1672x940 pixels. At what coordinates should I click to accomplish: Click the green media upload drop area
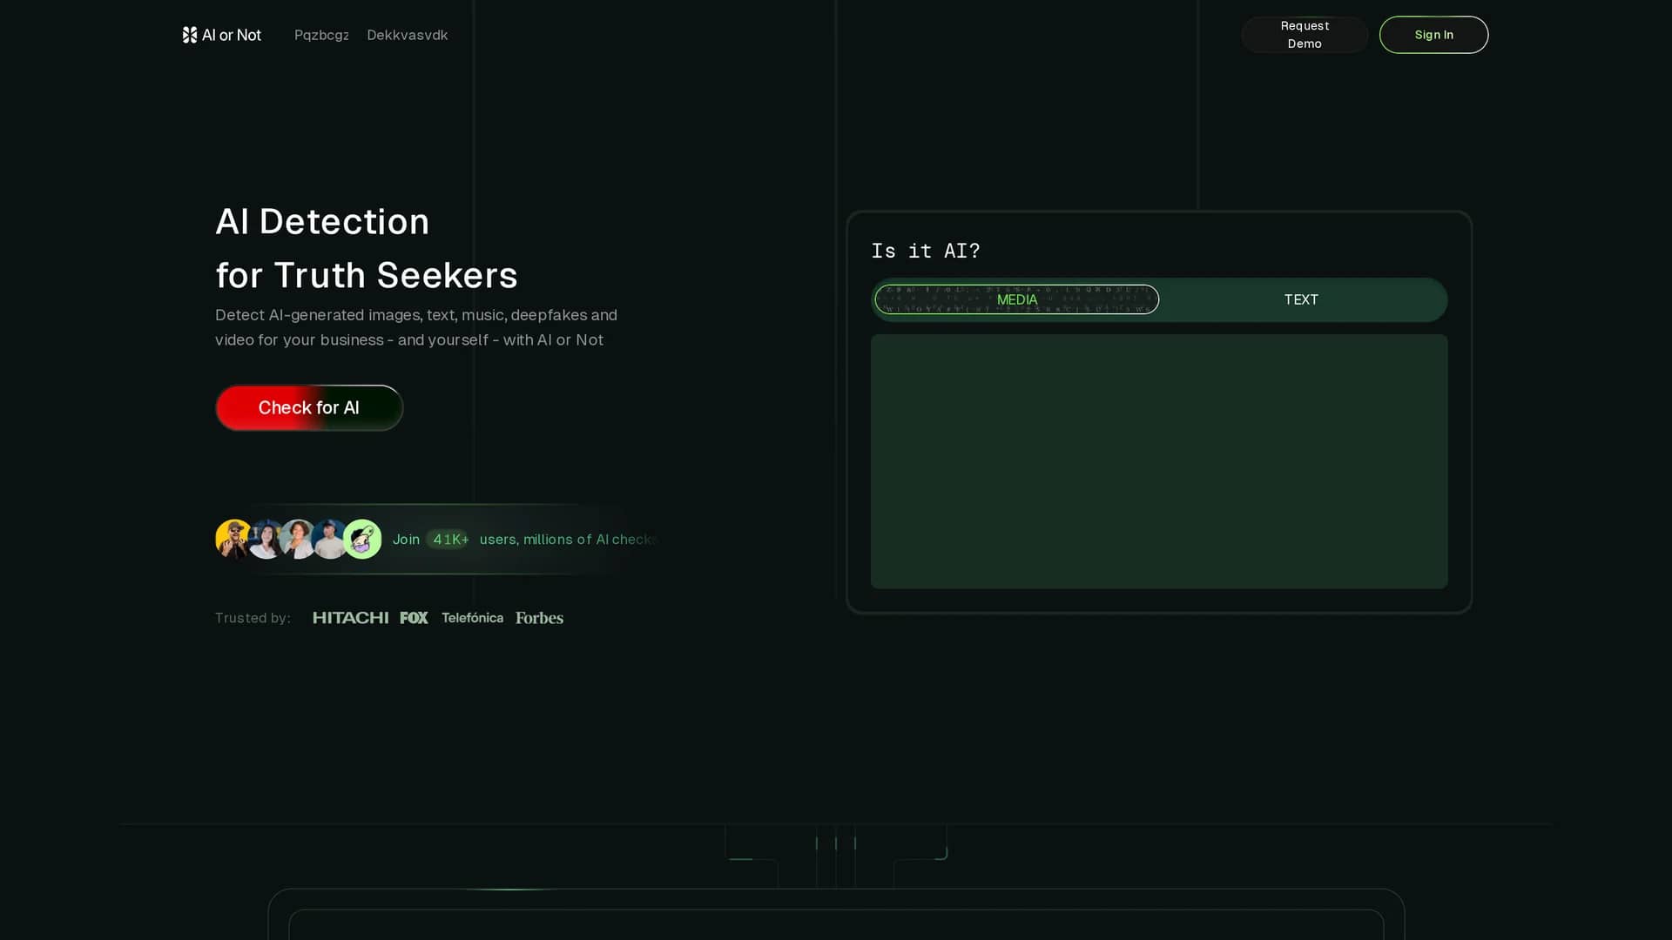[1159, 461]
